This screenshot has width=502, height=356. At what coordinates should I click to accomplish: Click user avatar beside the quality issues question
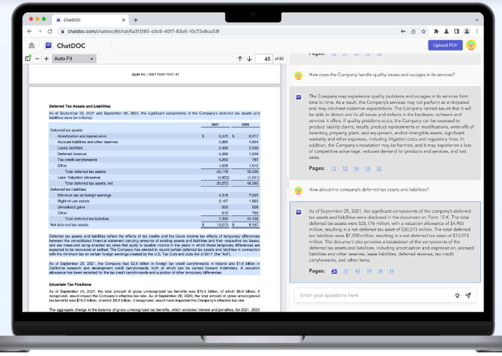(x=298, y=75)
